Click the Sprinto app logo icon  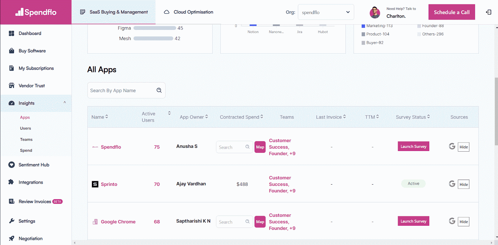pos(95,184)
